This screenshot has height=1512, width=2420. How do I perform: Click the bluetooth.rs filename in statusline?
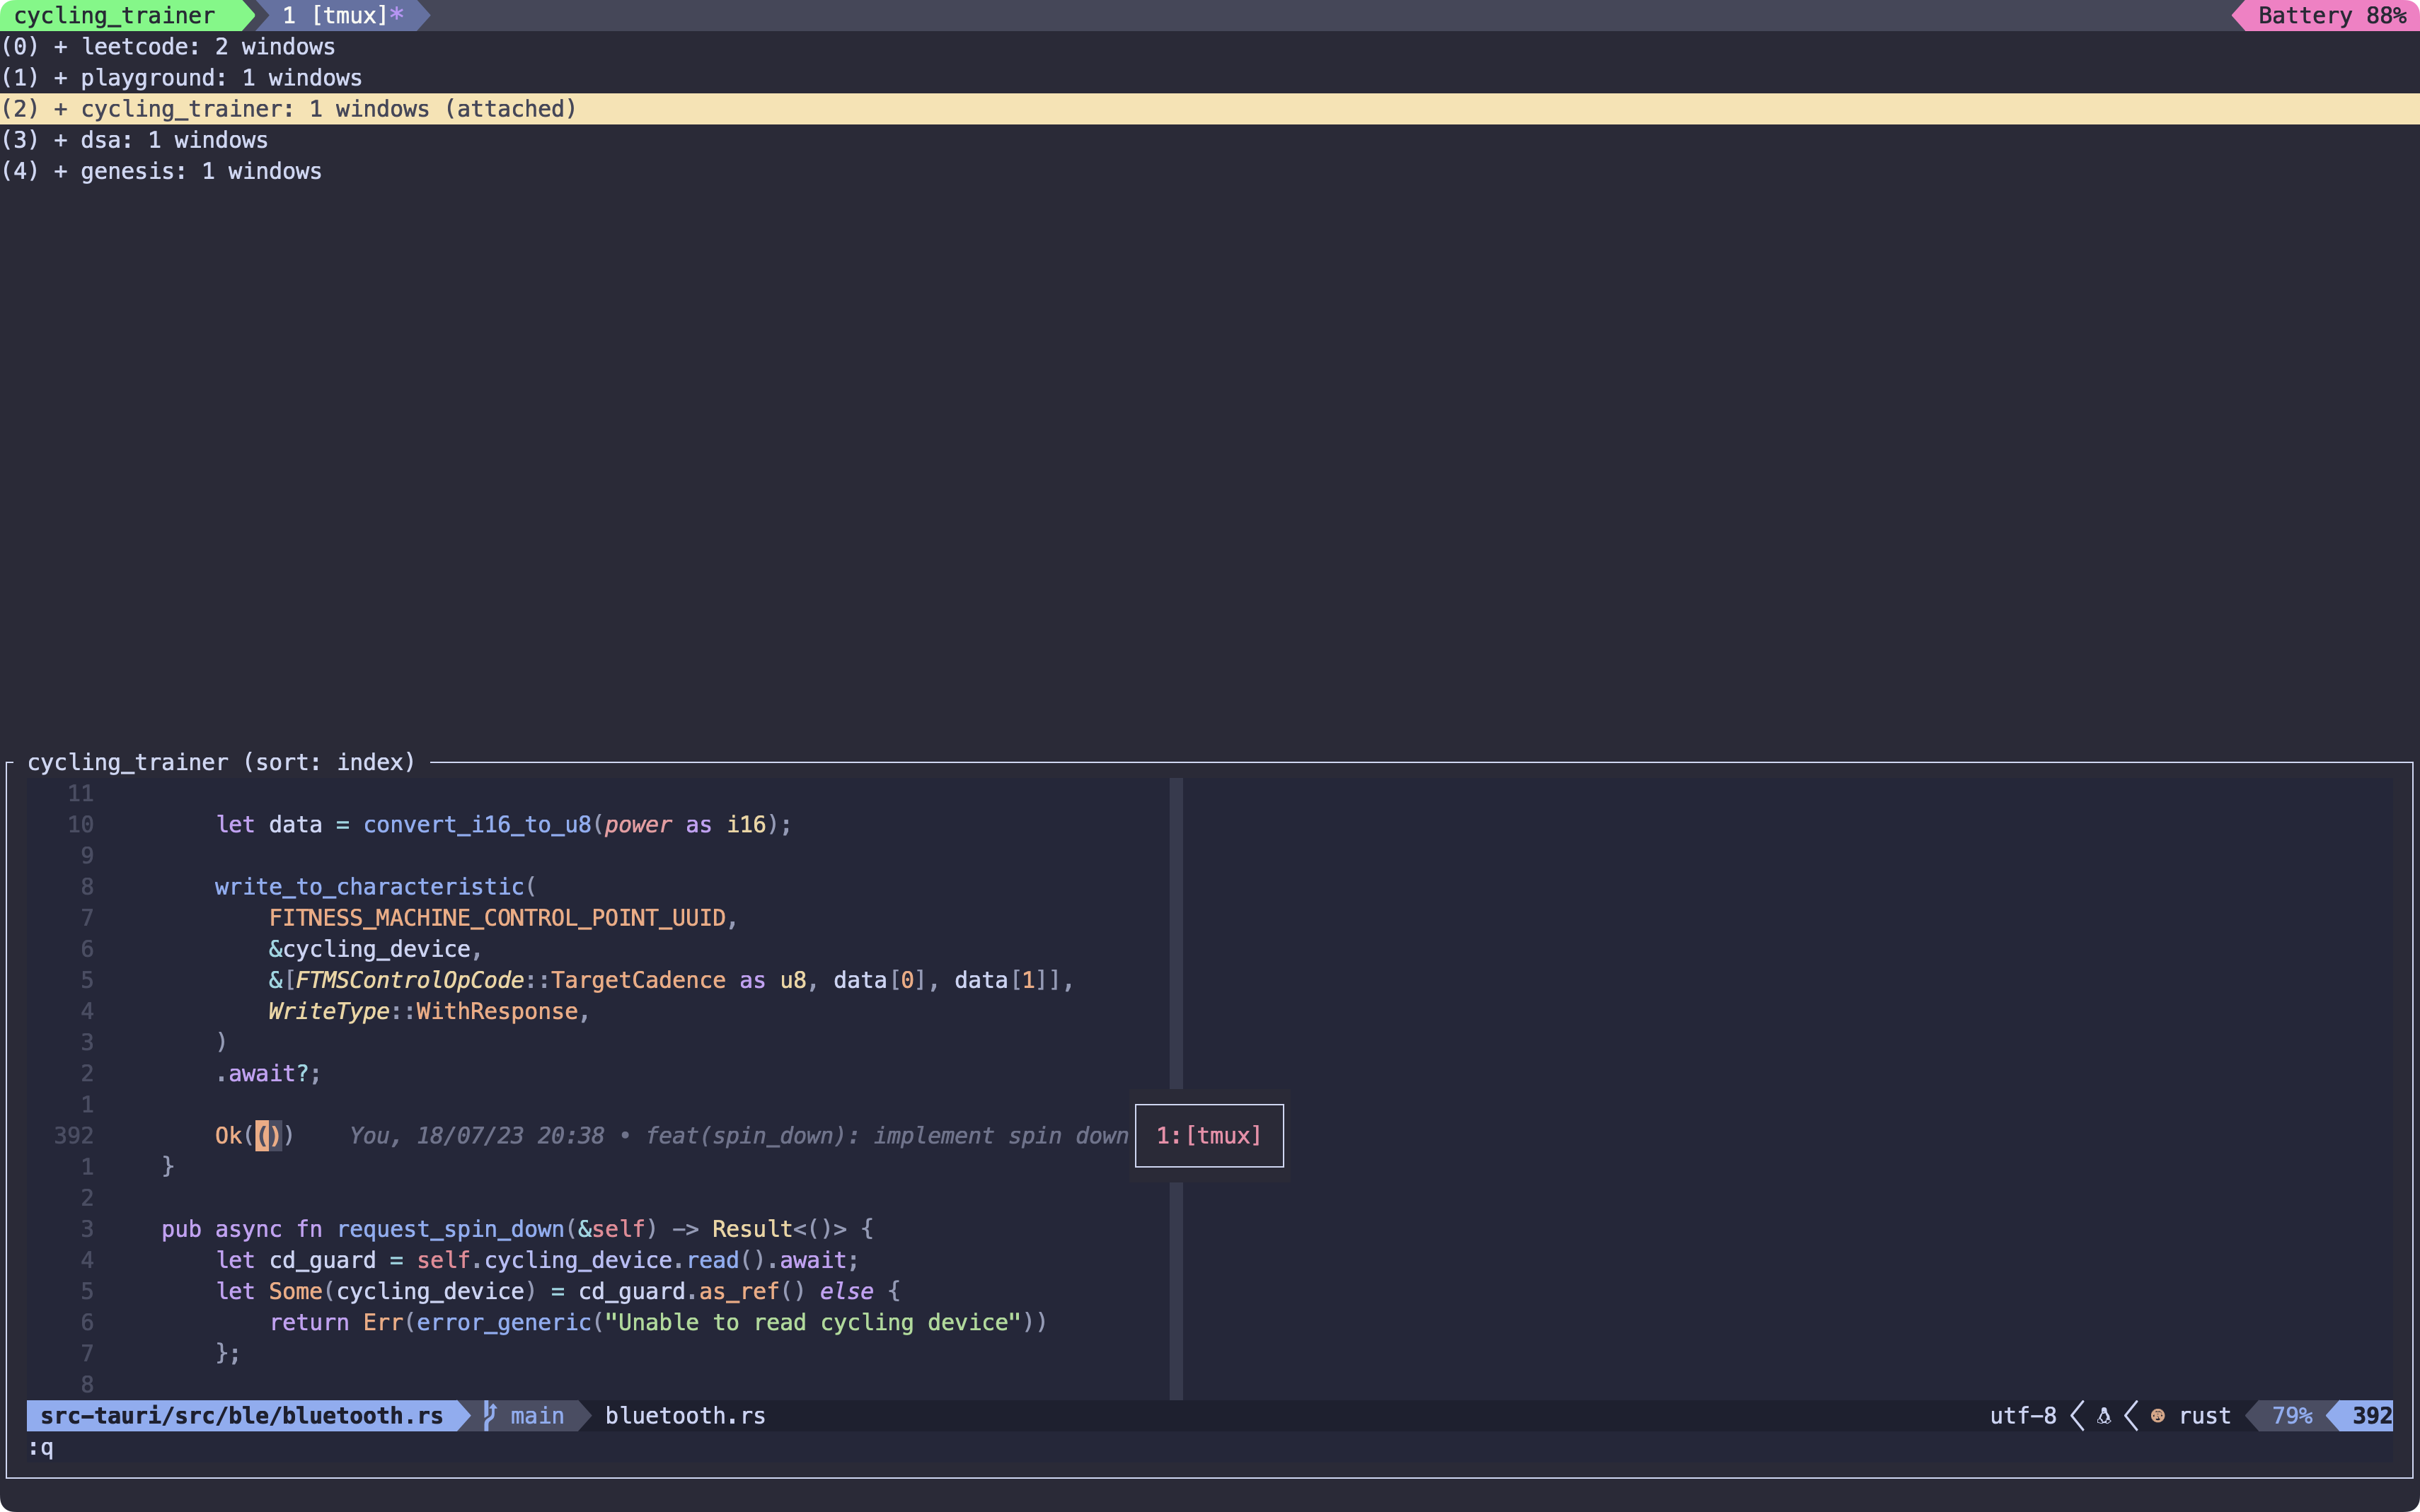(685, 1415)
